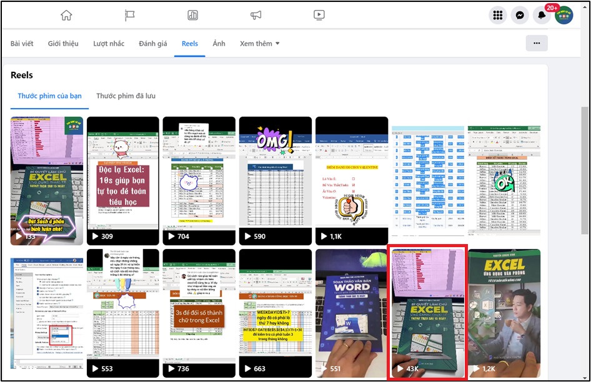Go to the Facebook Home icon

[x=66, y=15]
